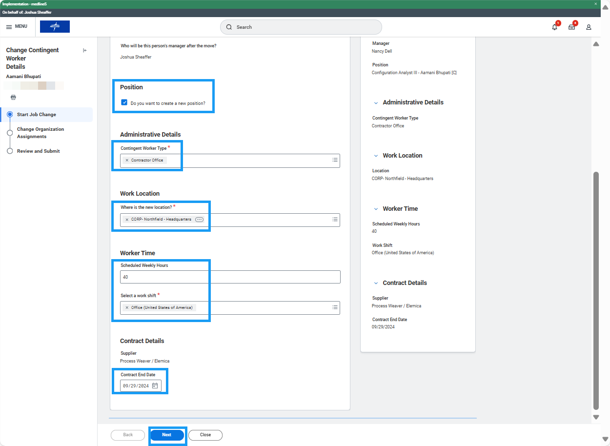The height and width of the screenshot is (446, 610).
Task: Click the Close button
Action: pyautogui.click(x=205, y=435)
